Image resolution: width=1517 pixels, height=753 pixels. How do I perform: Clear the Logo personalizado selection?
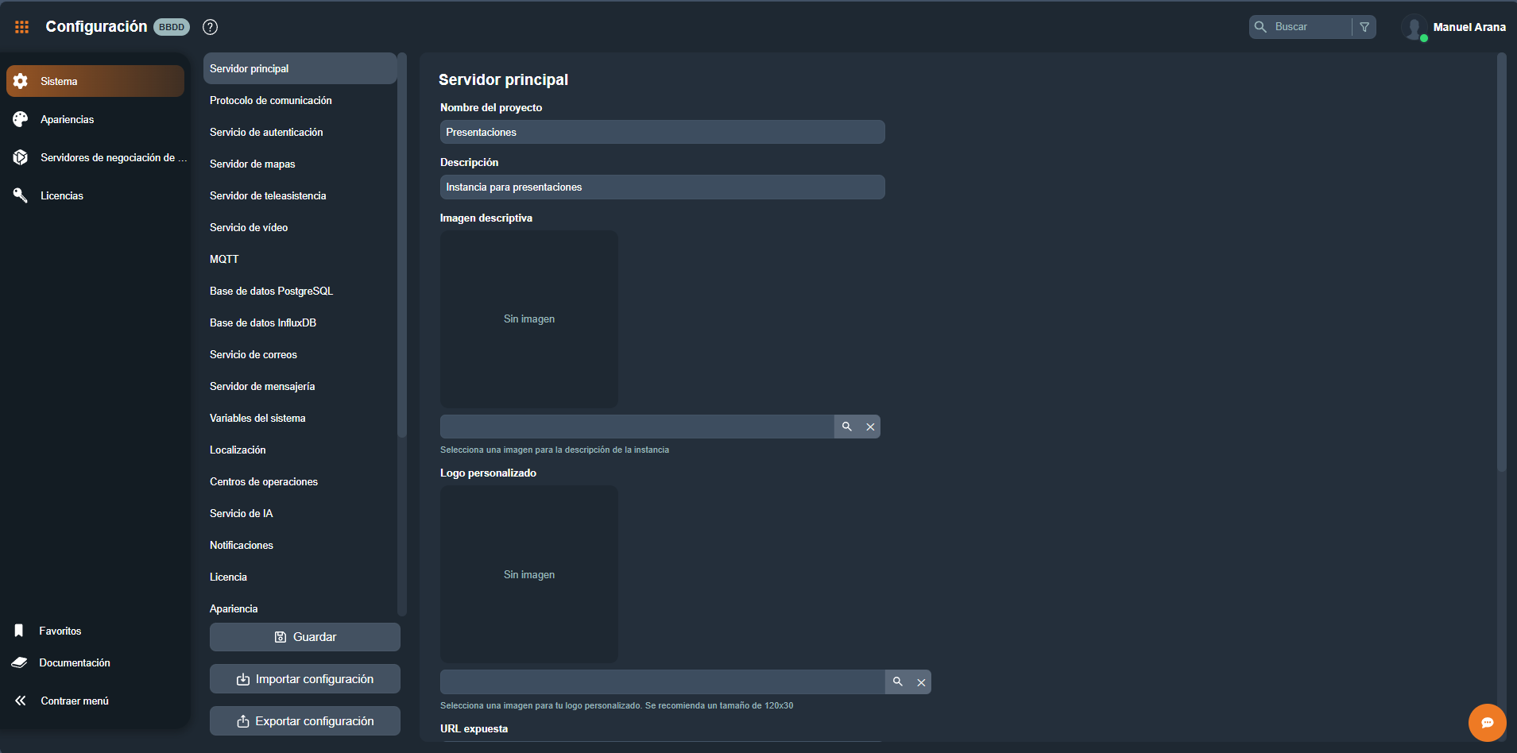[921, 682]
